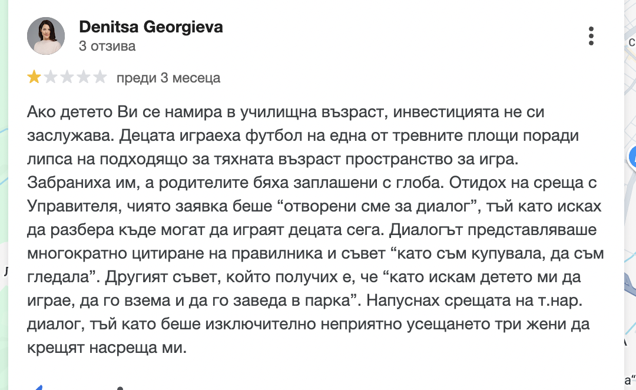Open Denitsa Georgieva's profile photo
Screen dimensions: 636x390
coord(46,36)
